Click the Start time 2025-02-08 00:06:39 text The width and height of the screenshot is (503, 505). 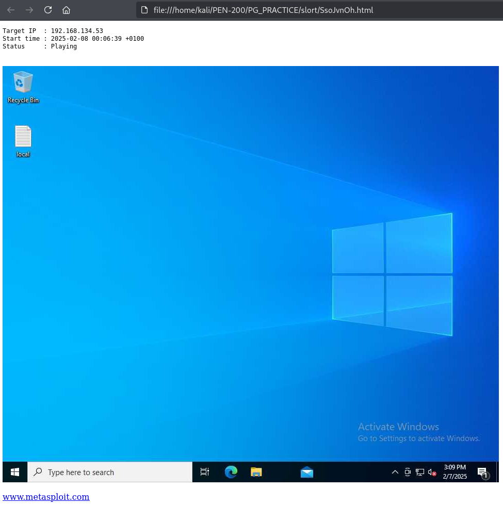(73, 39)
